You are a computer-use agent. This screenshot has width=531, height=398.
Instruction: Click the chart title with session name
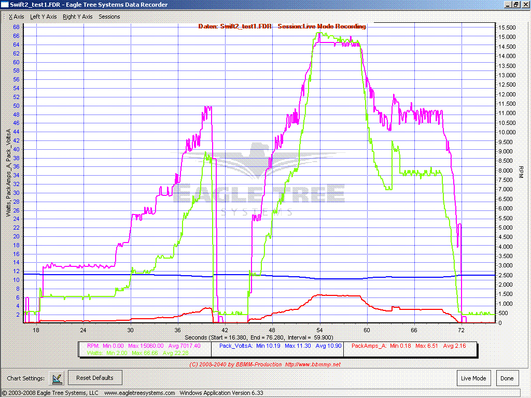282,26
